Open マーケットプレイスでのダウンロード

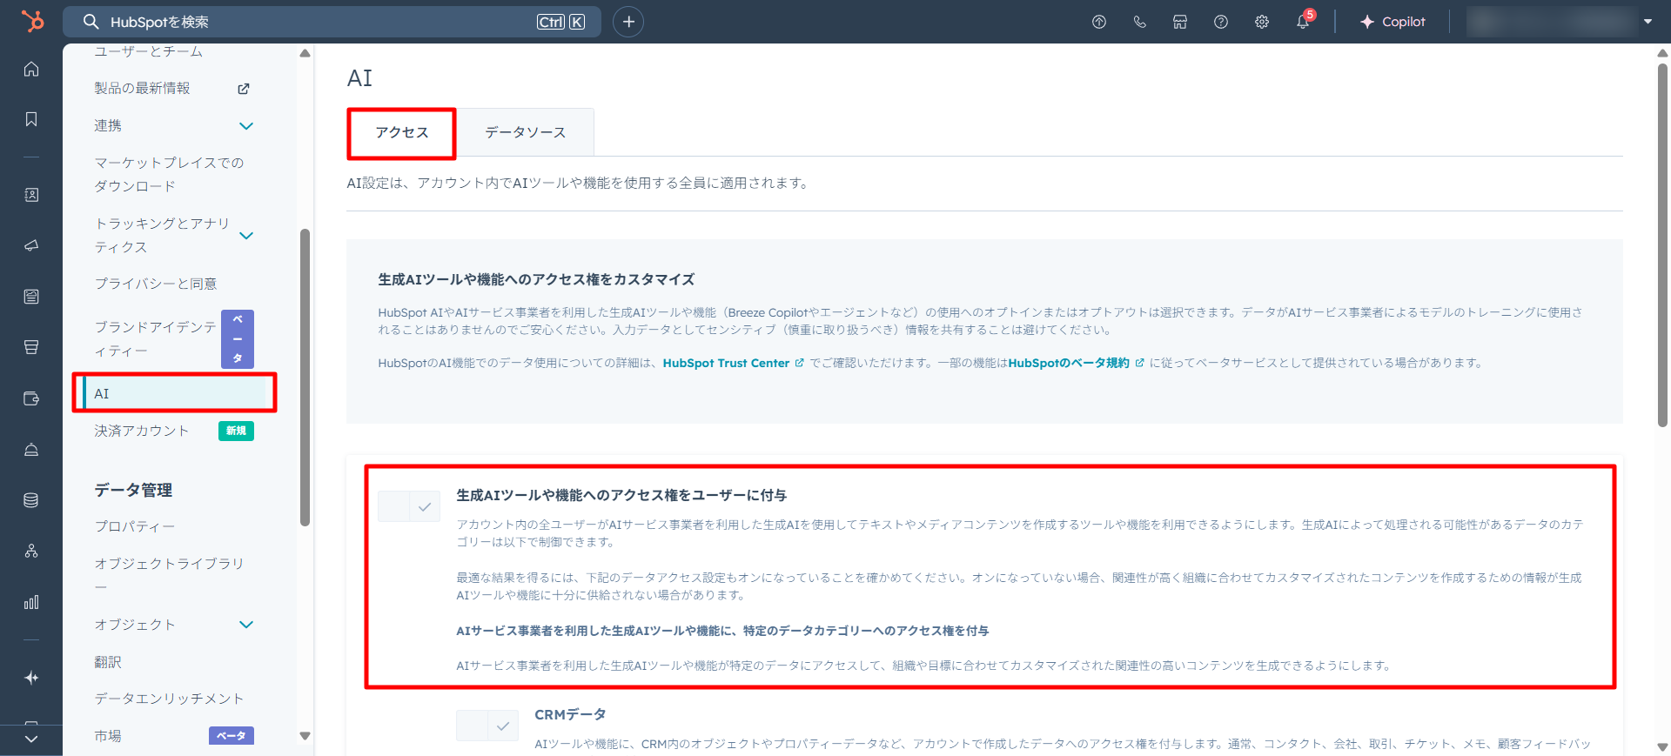click(x=169, y=174)
